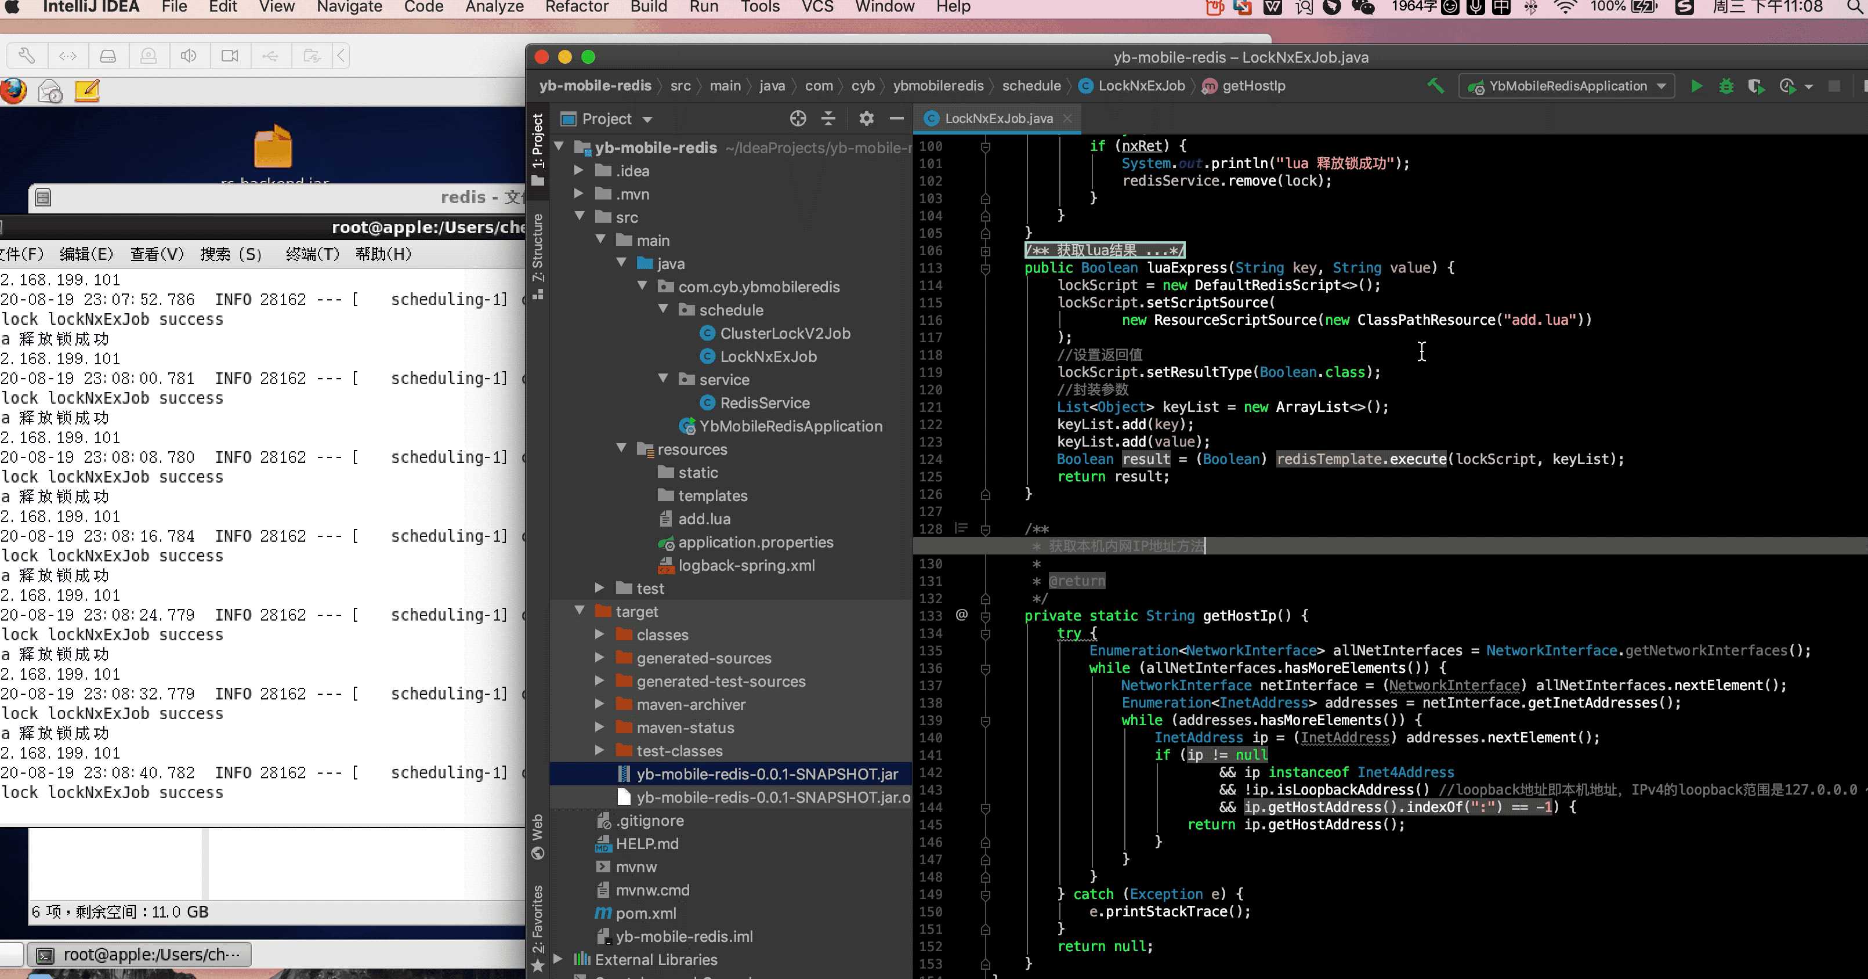Open the YbMobileRedisApplication run configuration dropdown

click(x=1566, y=86)
